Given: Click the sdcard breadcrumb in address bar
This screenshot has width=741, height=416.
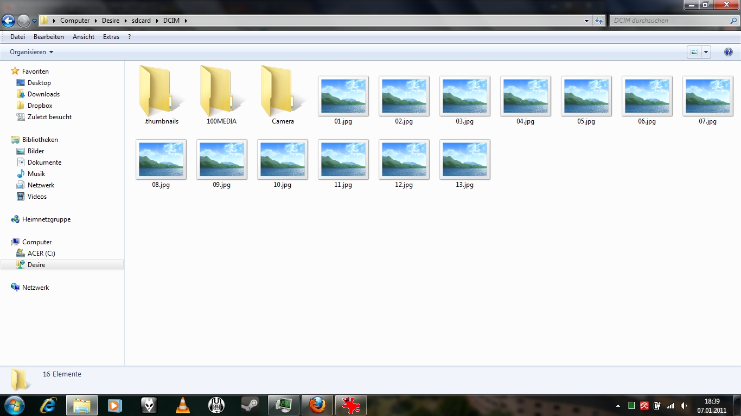Looking at the screenshot, I should click(141, 21).
